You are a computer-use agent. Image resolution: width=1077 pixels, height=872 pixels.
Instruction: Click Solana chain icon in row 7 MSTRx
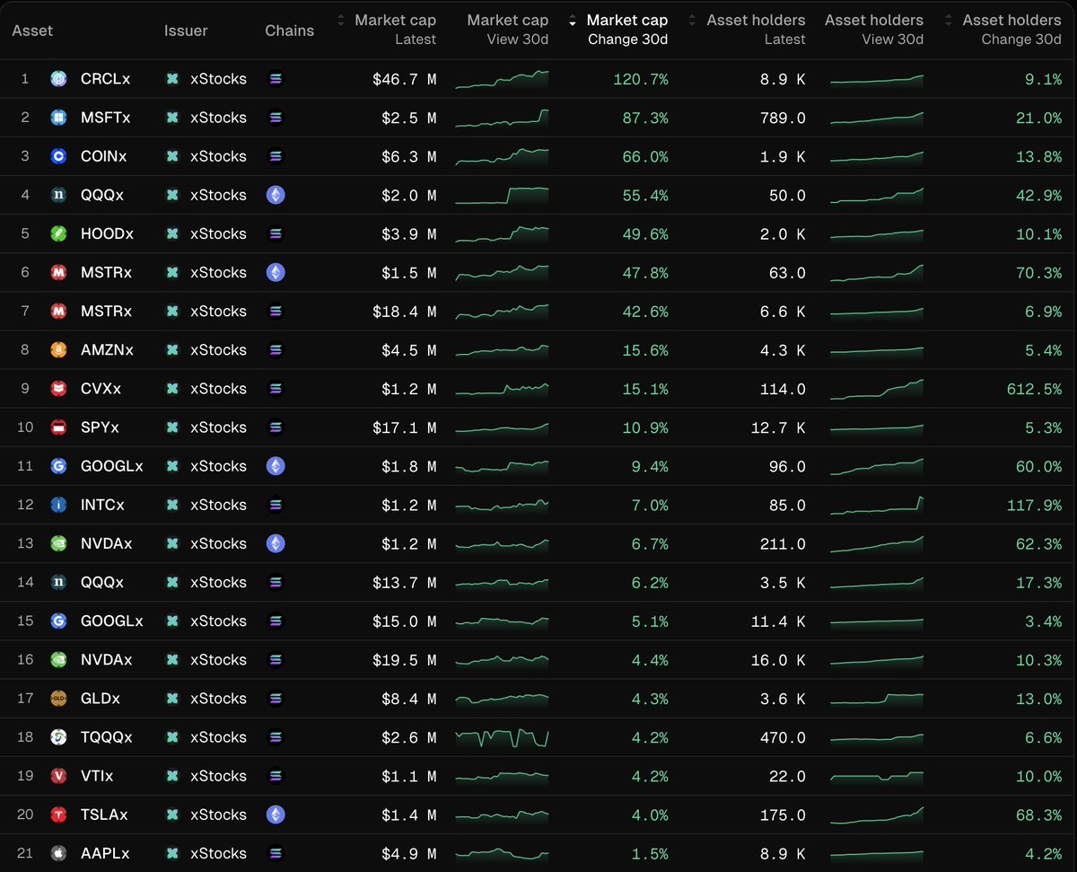coord(276,312)
